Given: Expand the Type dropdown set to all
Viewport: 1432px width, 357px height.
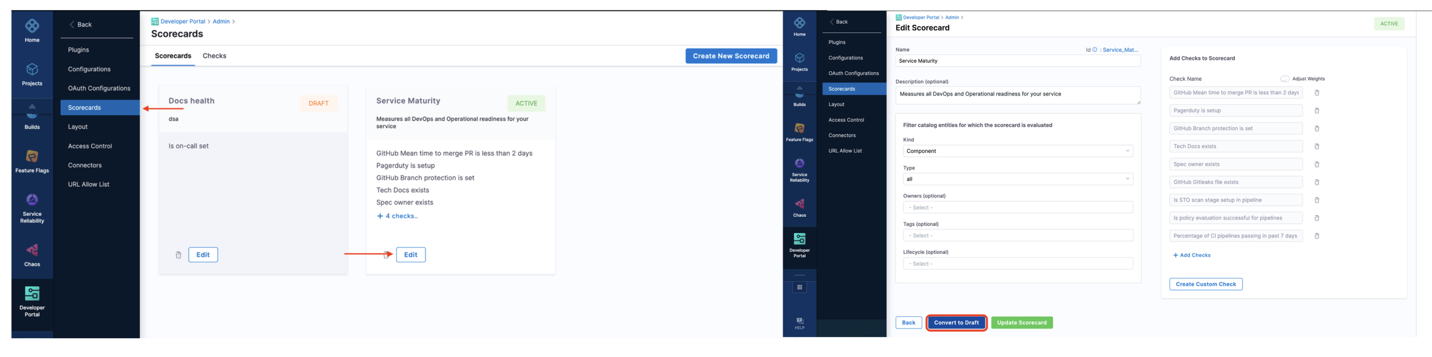Looking at the screenshot, I should (1017, 179).
